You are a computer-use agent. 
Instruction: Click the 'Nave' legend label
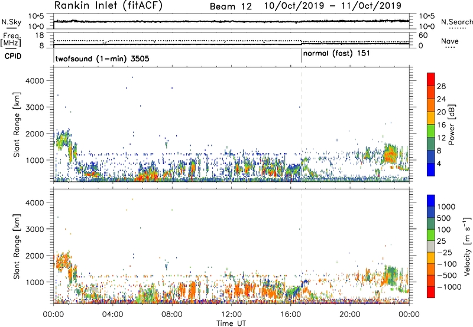coord(450,41)
